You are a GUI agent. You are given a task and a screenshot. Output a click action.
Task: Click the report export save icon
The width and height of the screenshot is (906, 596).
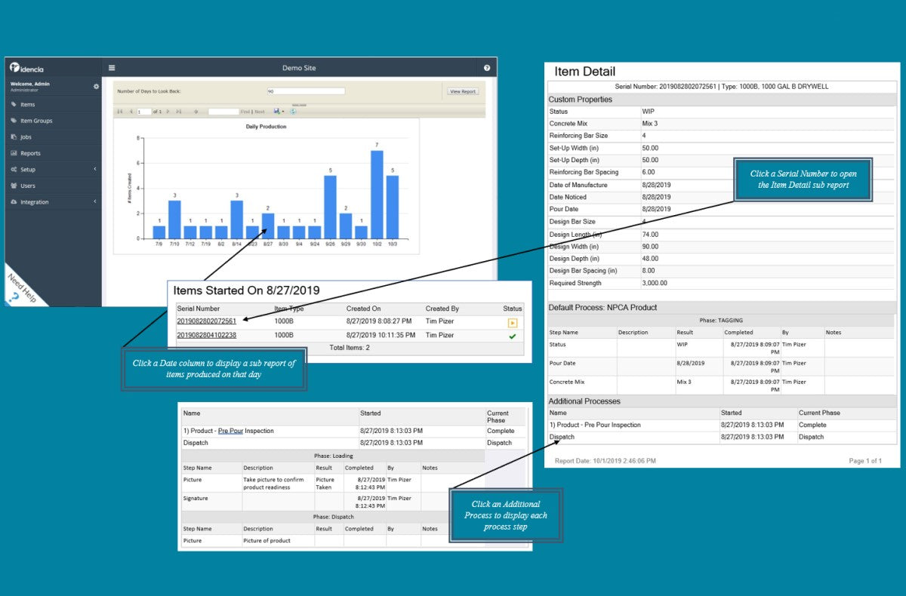click(277, 111)
